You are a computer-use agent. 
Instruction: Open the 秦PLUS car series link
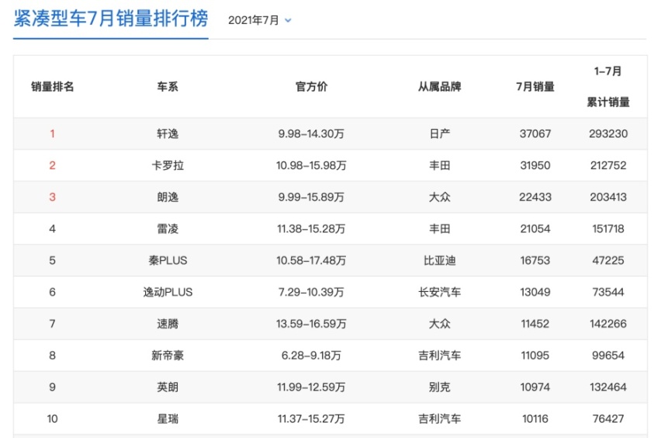click(x=168, y=260)
